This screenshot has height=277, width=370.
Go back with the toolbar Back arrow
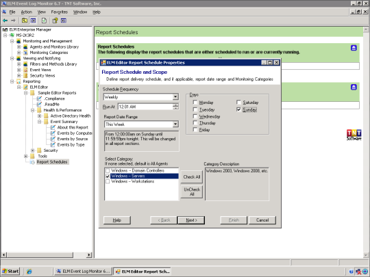coord(5,21)
